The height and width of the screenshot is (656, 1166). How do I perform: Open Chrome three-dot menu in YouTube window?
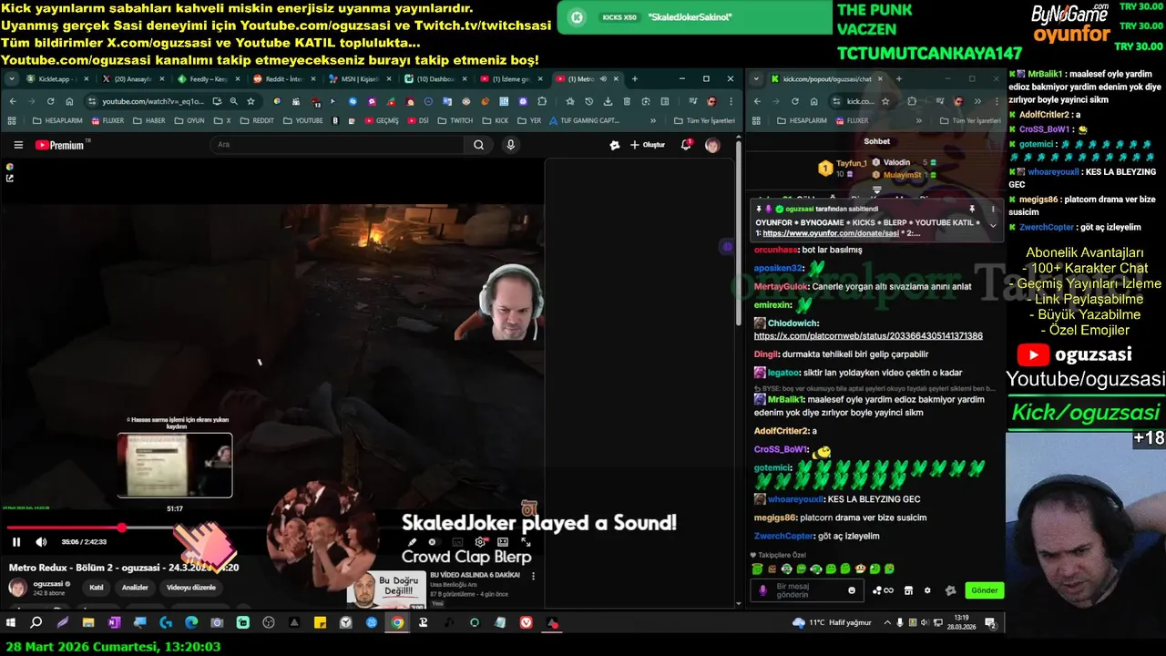click(731, 101)
